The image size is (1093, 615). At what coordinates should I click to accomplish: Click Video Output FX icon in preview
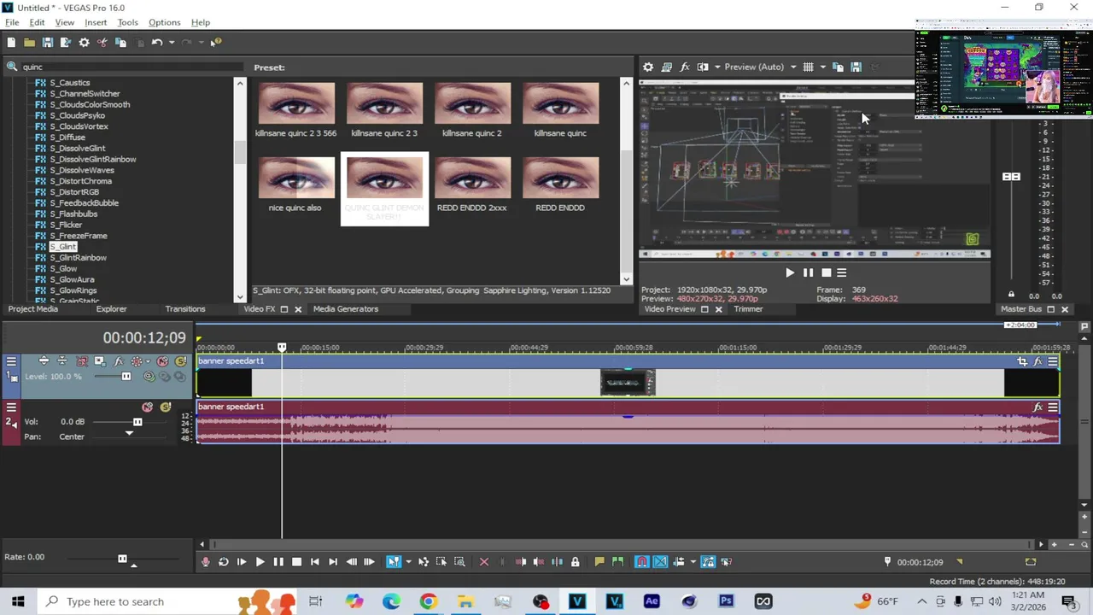tap(685, 67)
